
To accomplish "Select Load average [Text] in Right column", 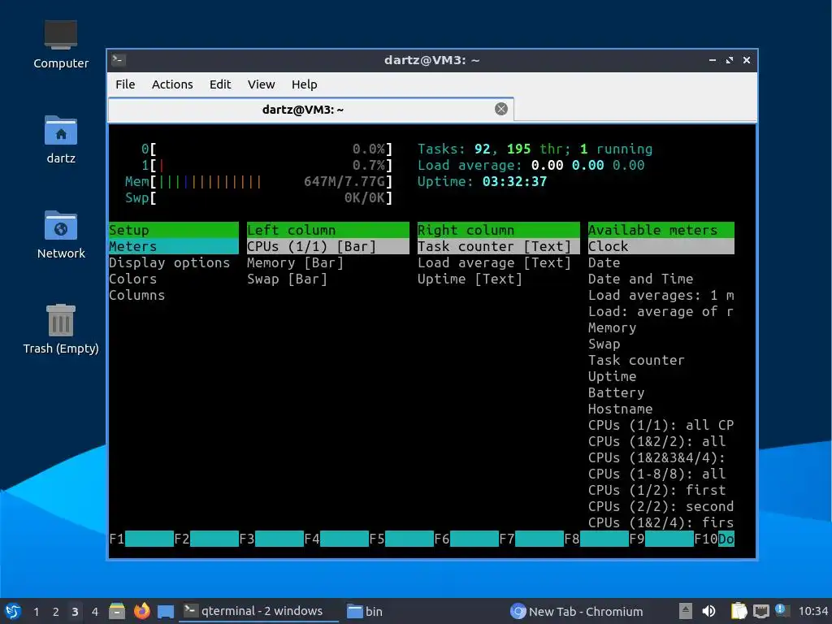I will click(x=494, y=262).
